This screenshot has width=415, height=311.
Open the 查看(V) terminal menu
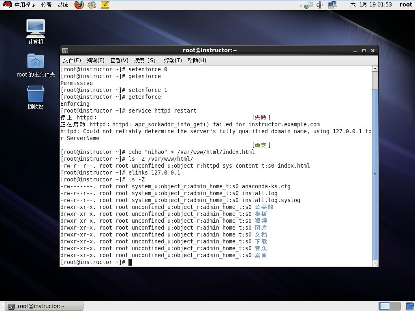point(120,61)
